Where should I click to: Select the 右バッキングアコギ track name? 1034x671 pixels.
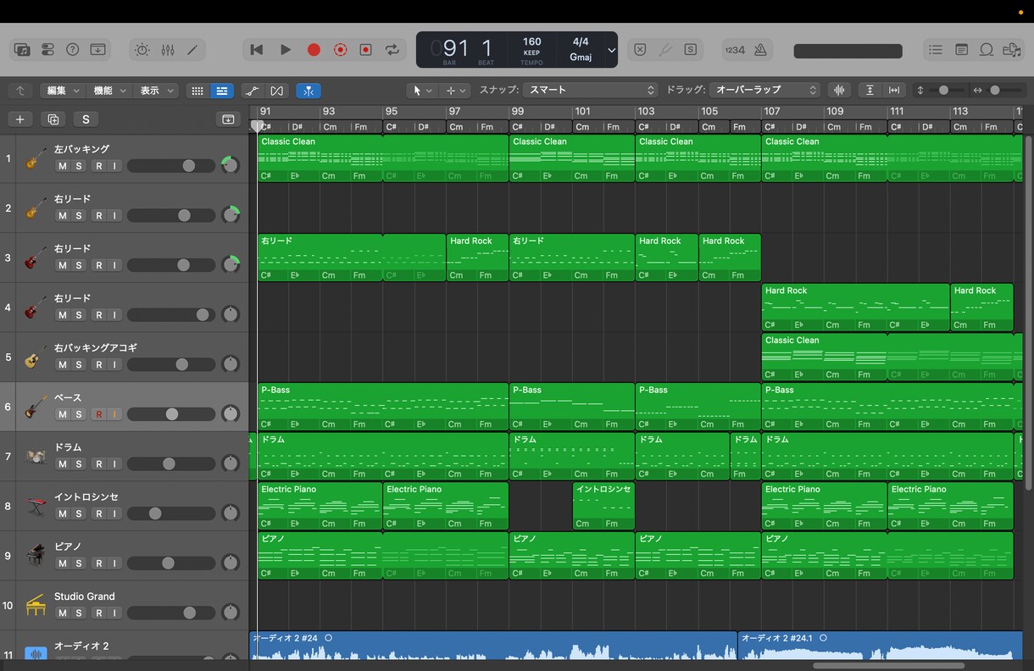[96, 348]
